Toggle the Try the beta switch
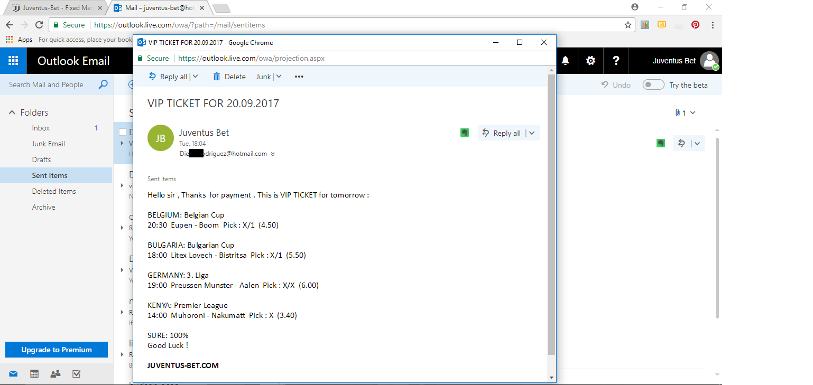This screenshot has width=813, height=385. (x=653, y=85)
